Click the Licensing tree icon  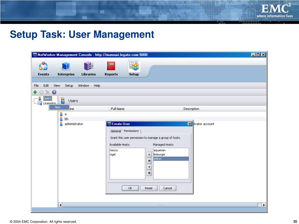(40, 103)
